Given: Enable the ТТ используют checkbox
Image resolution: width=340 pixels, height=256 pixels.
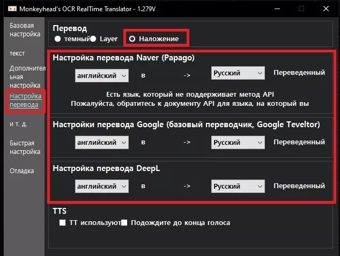Looking at the screenshot, I should (x=62, y=222).
